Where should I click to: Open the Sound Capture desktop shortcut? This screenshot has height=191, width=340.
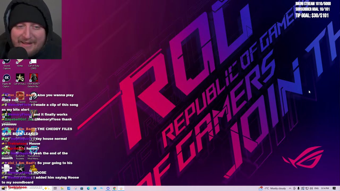[x=7, y=64]
